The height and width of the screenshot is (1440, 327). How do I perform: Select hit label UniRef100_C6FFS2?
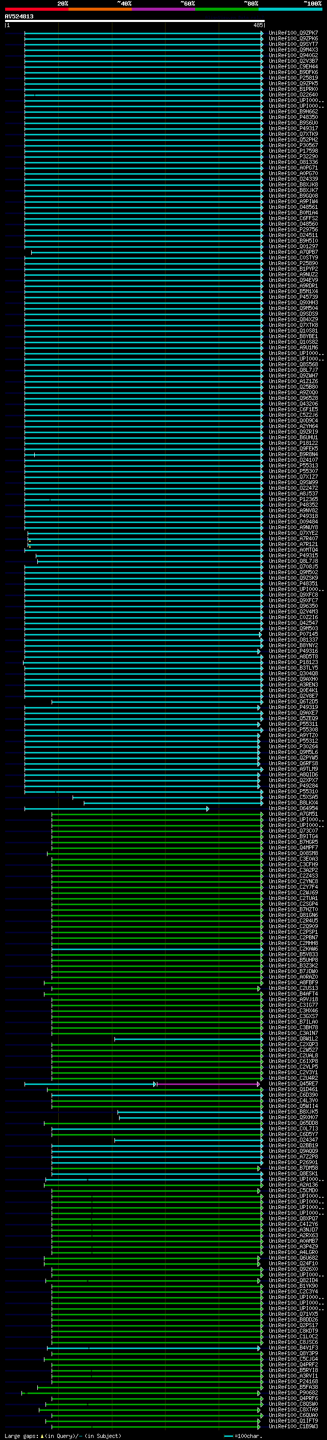point(293,219)
